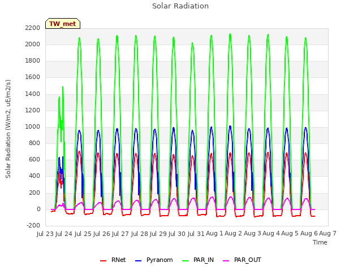The width and height of the screenshot is (362, 271).
Task: Click the Aug 7 x-axis tick label
Action: click(327, 233)
